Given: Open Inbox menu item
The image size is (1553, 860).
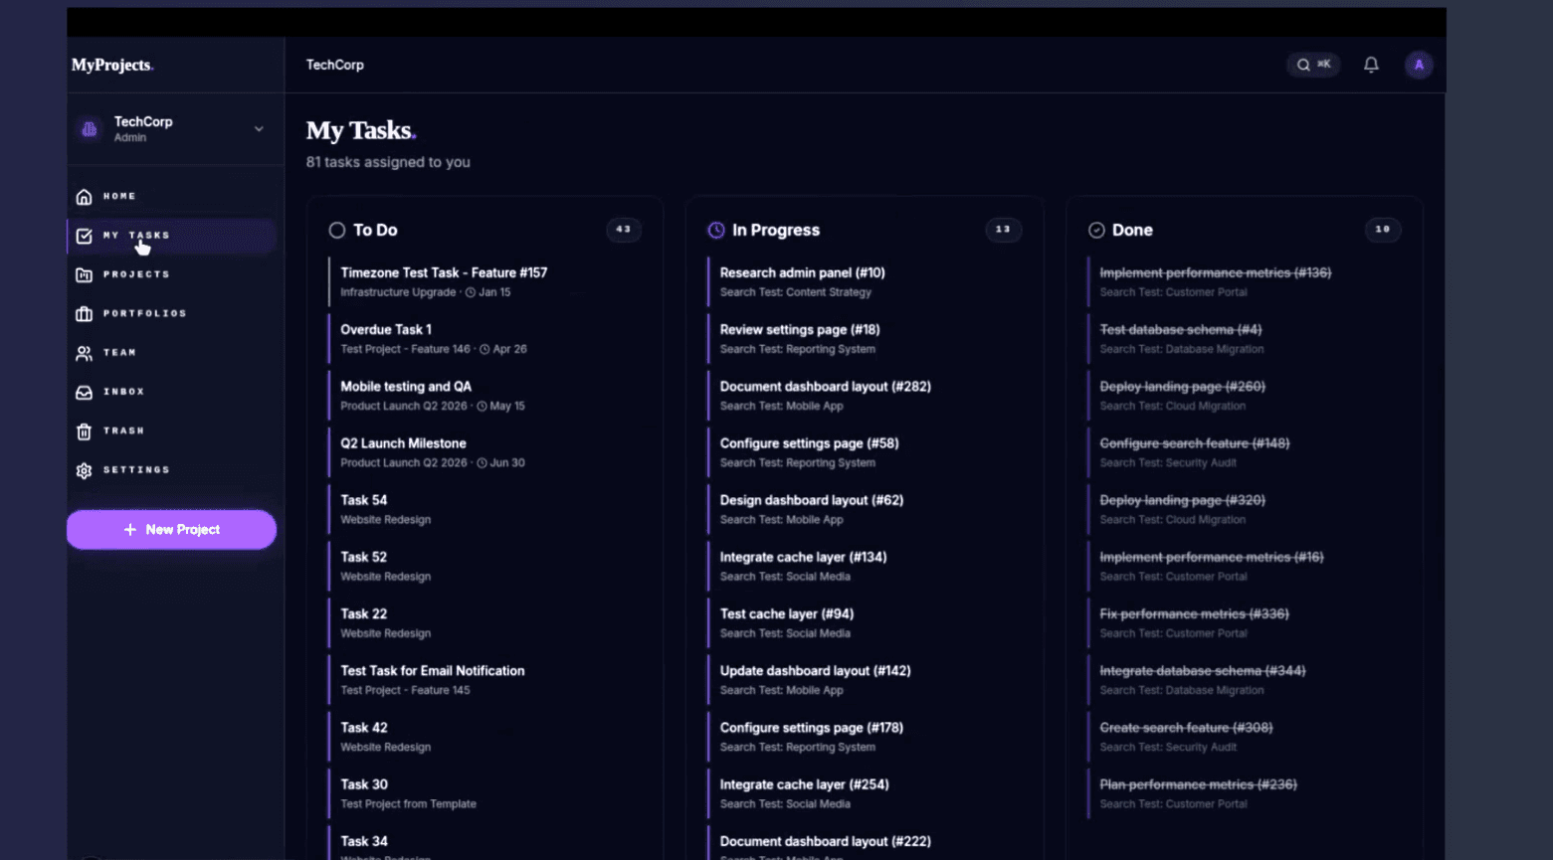Looking at the screenshot, I should (x=171, y=392).
